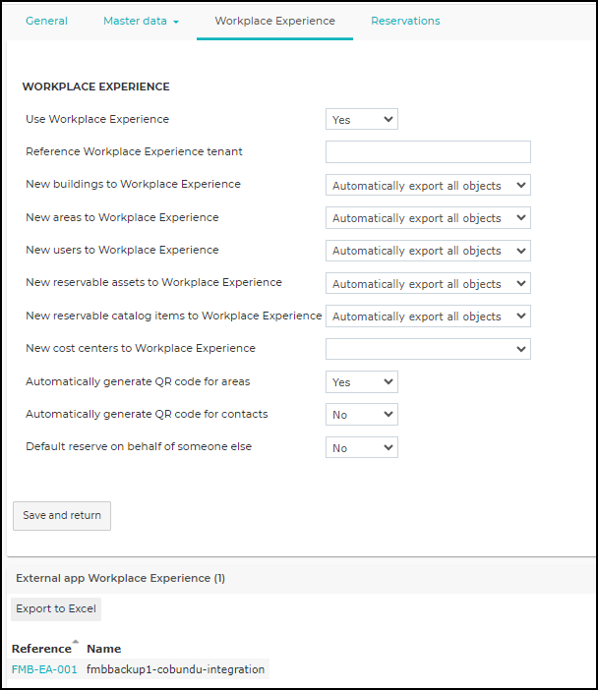Select the fmbbackup1-cobundu-integration name cell
The image size is (598, 690).
[x=176, y=669]
